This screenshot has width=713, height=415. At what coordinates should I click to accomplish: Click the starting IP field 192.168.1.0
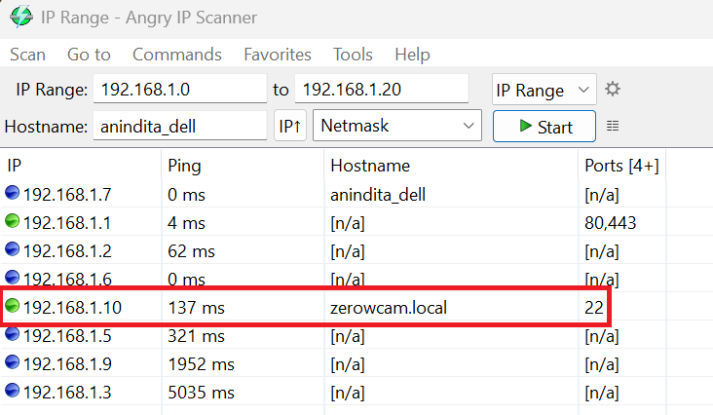point(180,89)
